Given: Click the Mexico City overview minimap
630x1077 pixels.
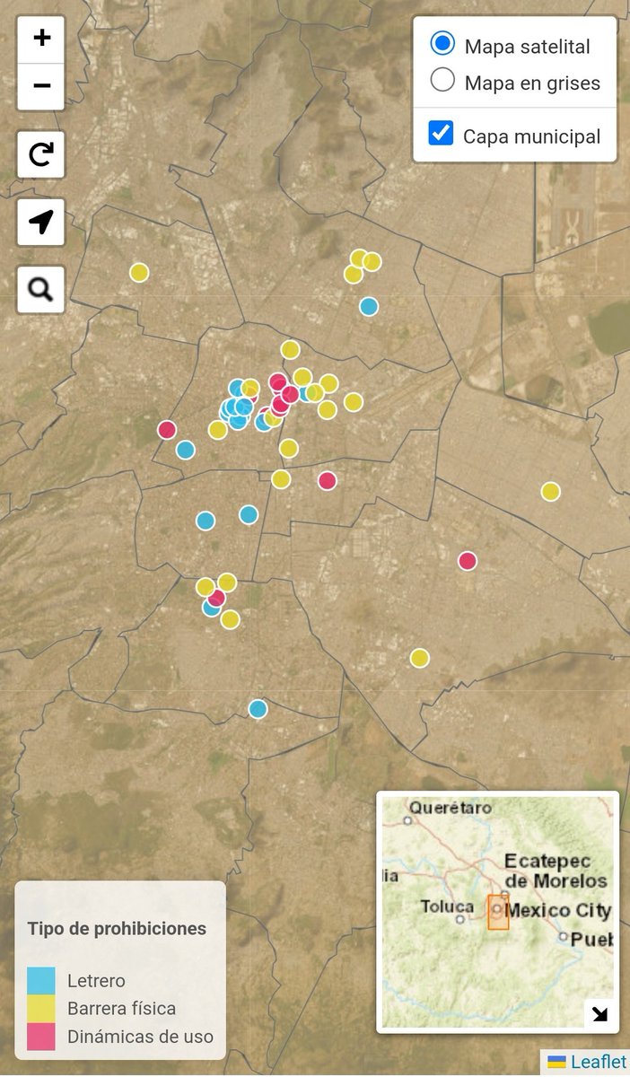Looking at the screenshot, I should tap(498, 912).
